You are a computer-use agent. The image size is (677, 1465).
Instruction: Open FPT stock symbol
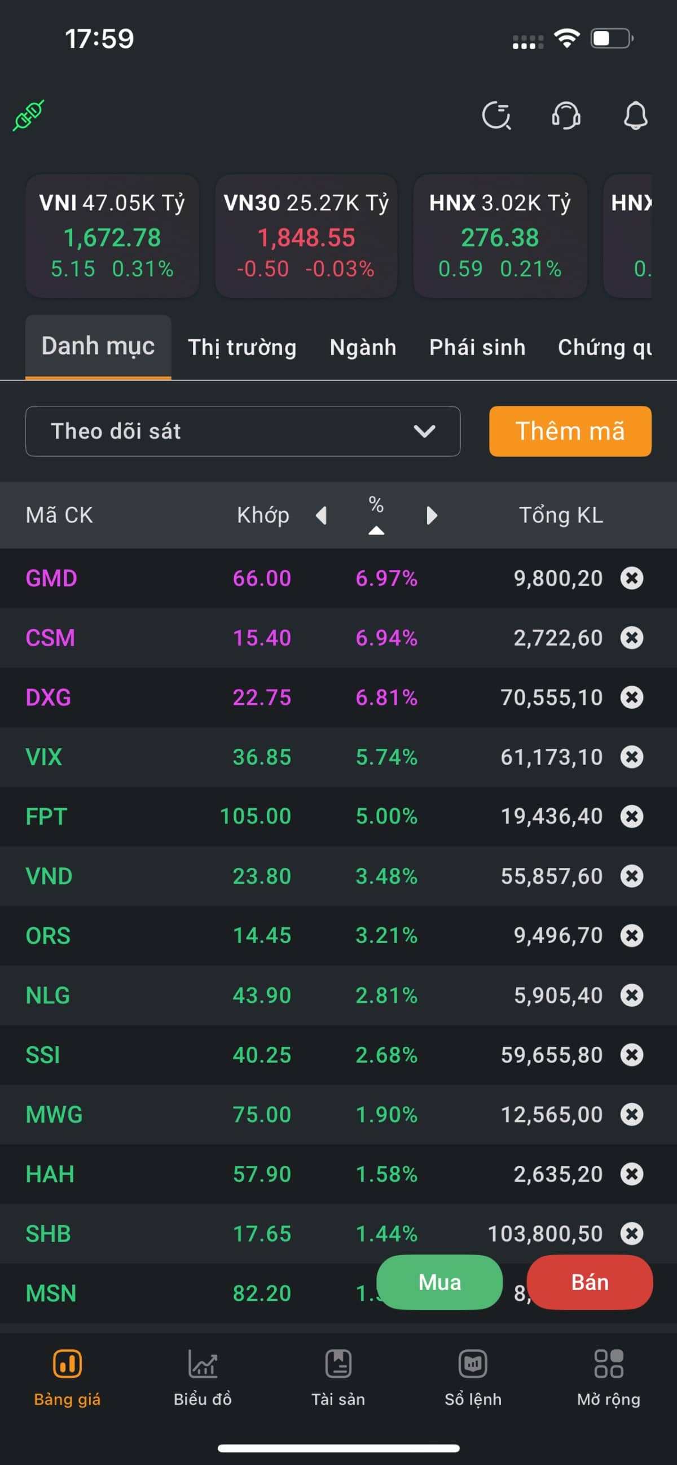tap(46, 817)
